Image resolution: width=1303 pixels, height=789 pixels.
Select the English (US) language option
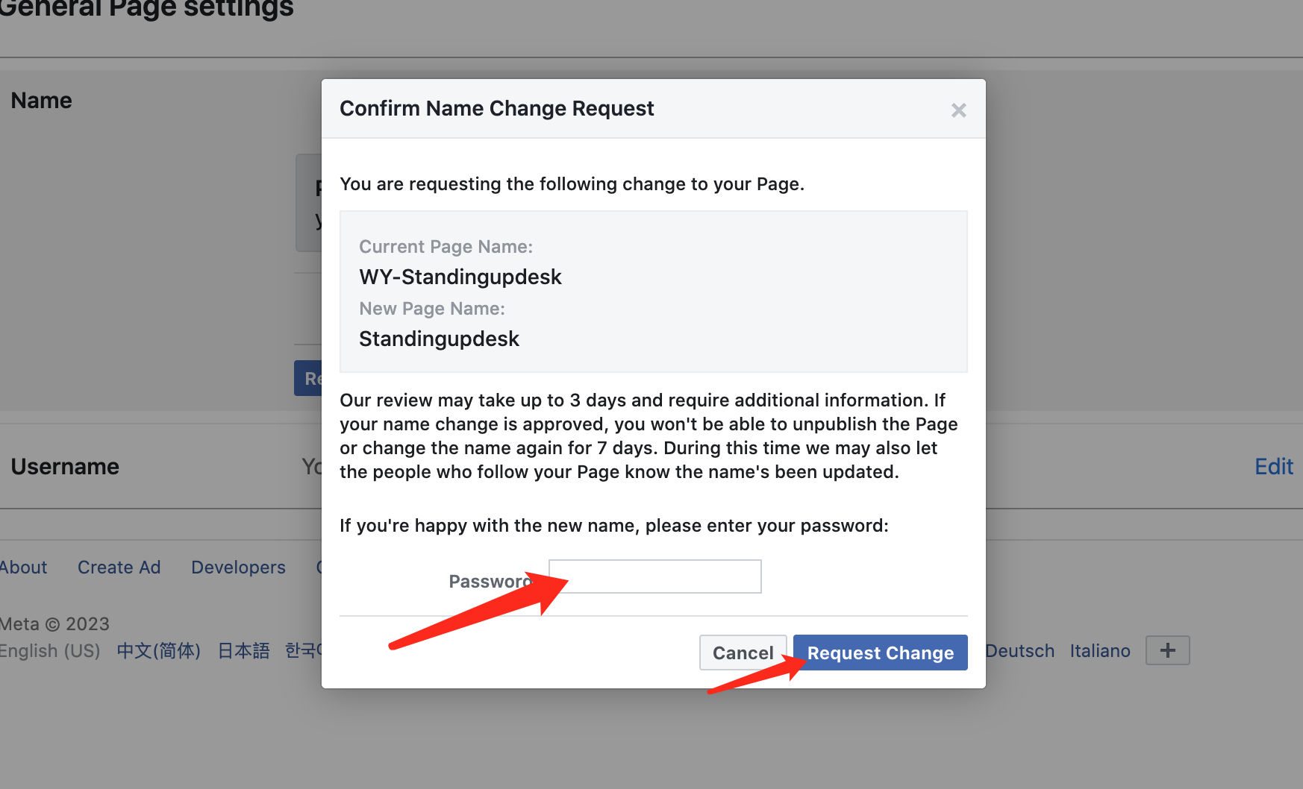pos(49,651)
